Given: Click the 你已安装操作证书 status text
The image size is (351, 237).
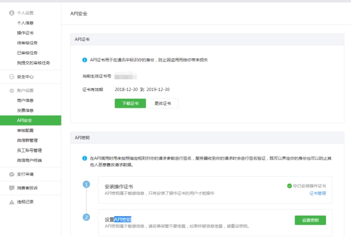Looking at the screenshot, I should pyautogui.click(x=310, y=186).
